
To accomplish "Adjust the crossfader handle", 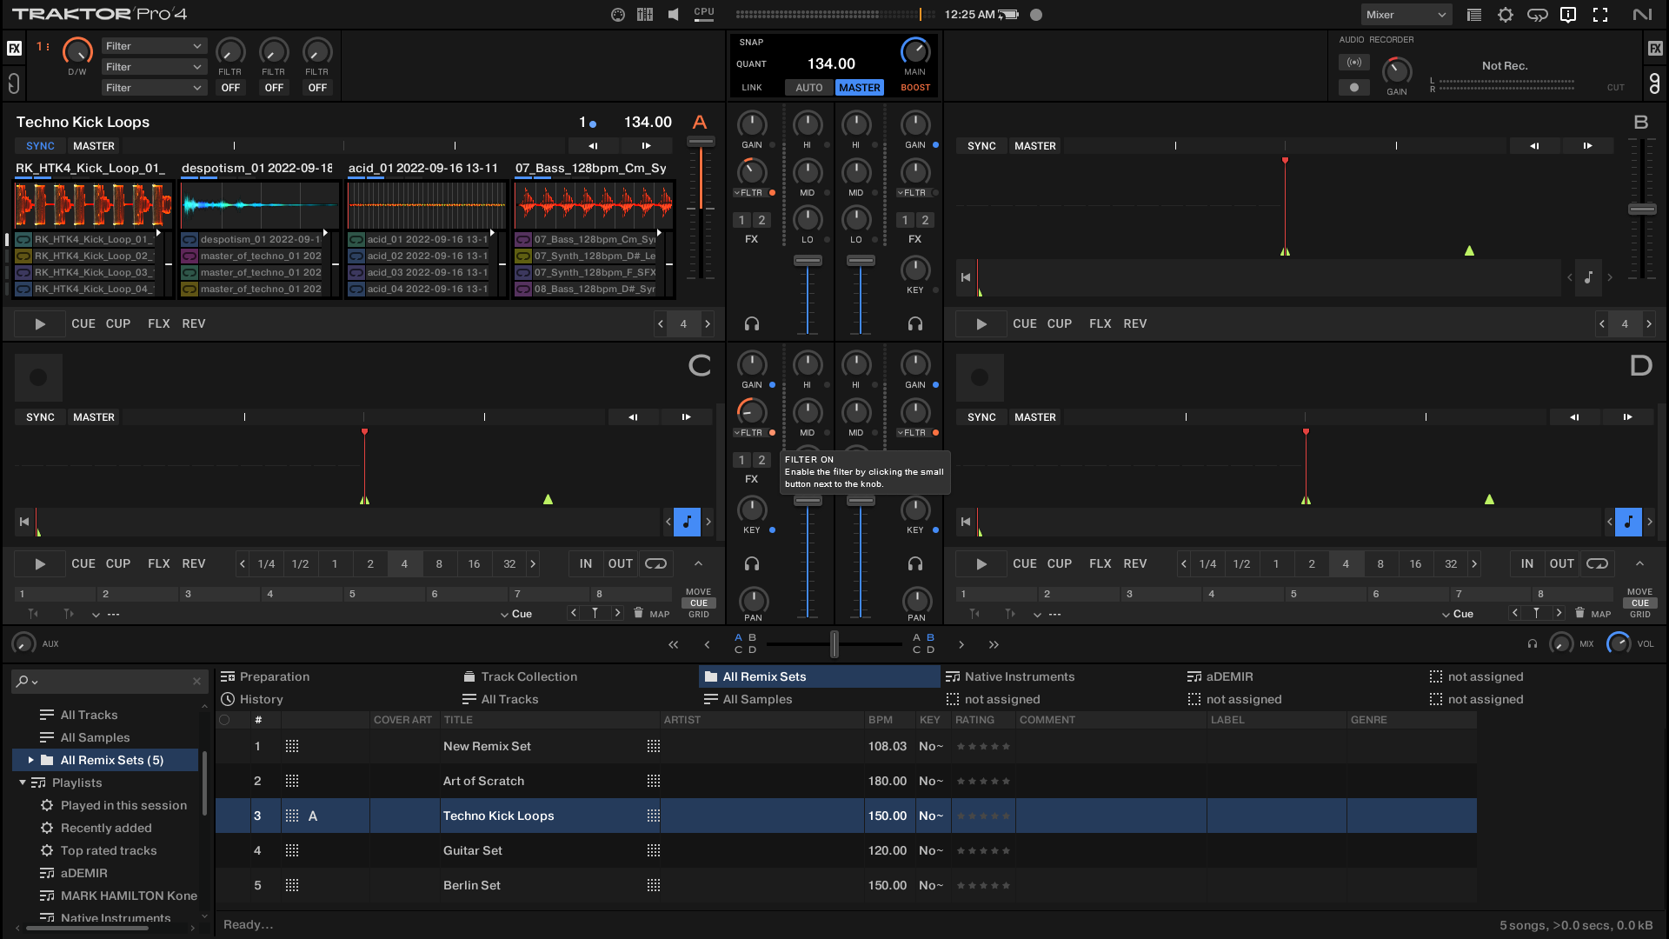I will [834, 644].
